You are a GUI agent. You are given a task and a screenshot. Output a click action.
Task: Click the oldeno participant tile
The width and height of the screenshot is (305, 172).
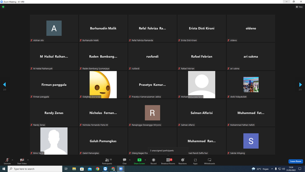pos(251,28)
